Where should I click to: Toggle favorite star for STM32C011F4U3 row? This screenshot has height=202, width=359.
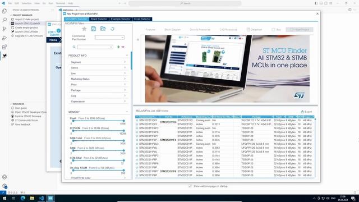point(137,144)
